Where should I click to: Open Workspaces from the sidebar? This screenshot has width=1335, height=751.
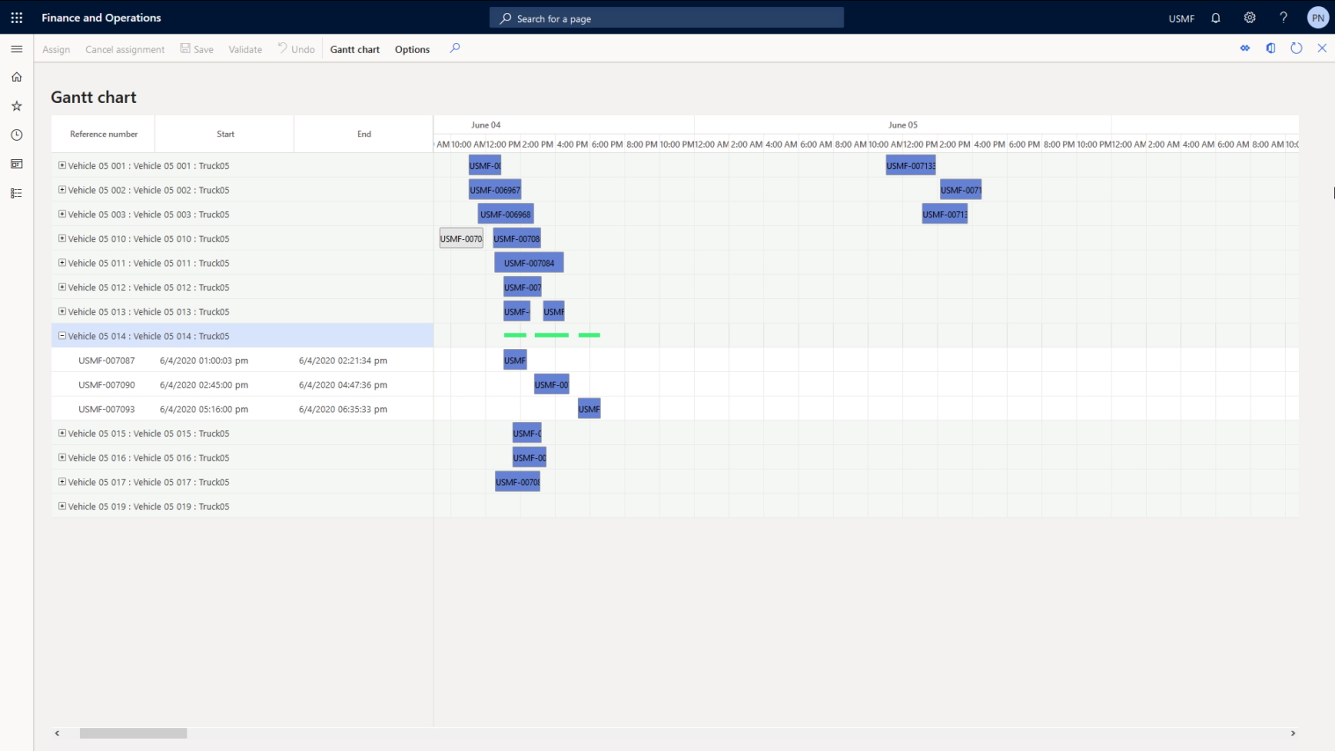[16, 164]
